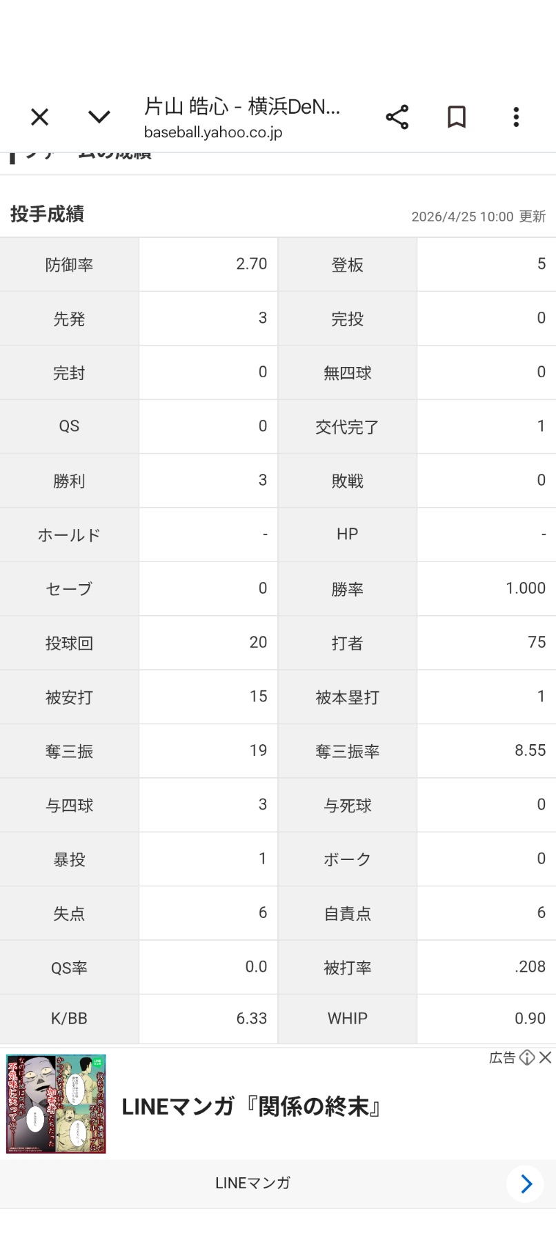
Task: Close the in-app browser tab
Action: [40, 117]
